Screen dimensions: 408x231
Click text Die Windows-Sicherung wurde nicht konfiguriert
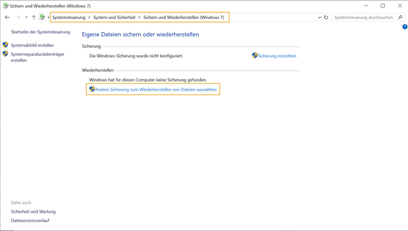[136, 56]
